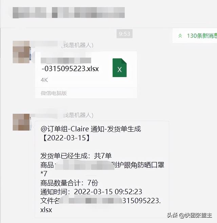The image size is (217, 223).
Task: Open the green Excel file icon
Action: click(119, 68)
